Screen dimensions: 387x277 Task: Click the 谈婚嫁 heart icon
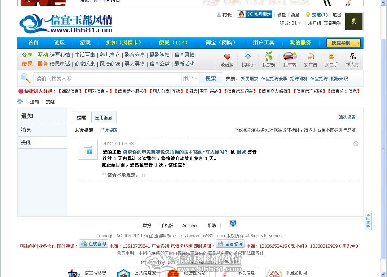(x=227, y=57)
